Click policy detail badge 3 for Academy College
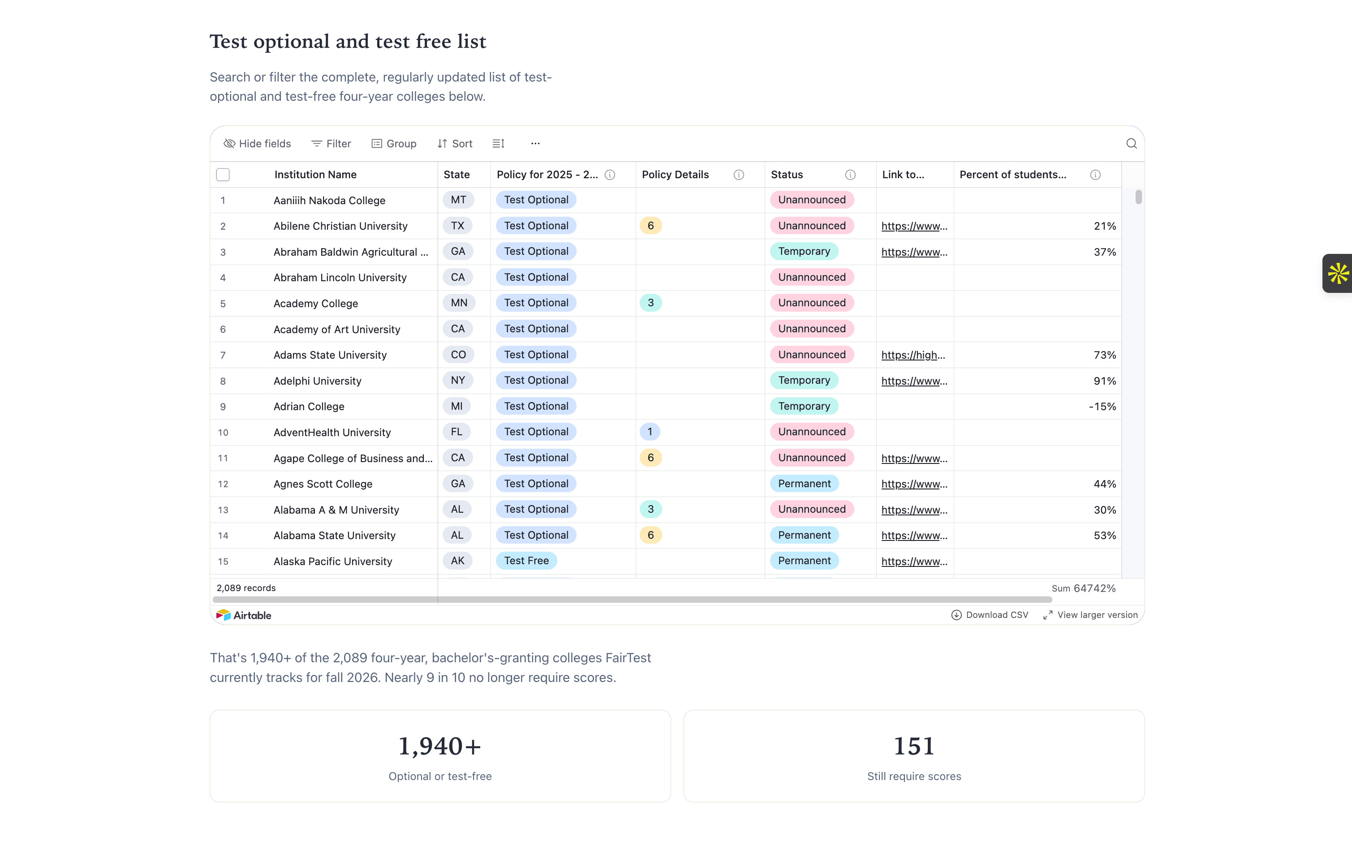The image size is (1352, 849). [x=650, y=303]
